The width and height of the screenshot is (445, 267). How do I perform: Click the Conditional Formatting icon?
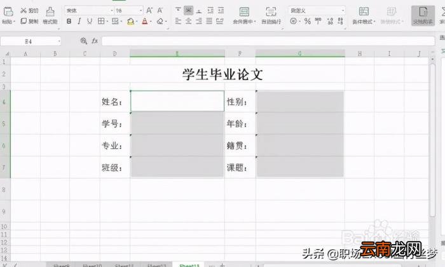pyautogui.click(x=364, y=11)
